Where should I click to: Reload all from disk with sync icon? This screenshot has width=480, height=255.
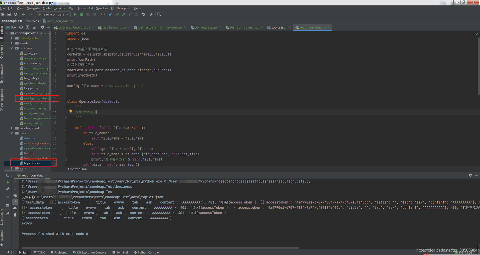tap(16, 14)
